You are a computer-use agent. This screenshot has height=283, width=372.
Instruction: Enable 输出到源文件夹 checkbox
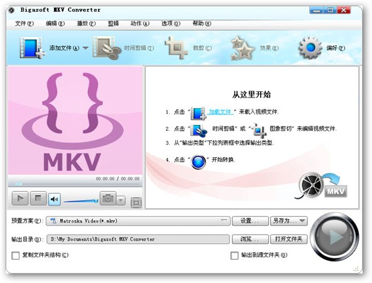pyautogui.click(x=234, y=256)
